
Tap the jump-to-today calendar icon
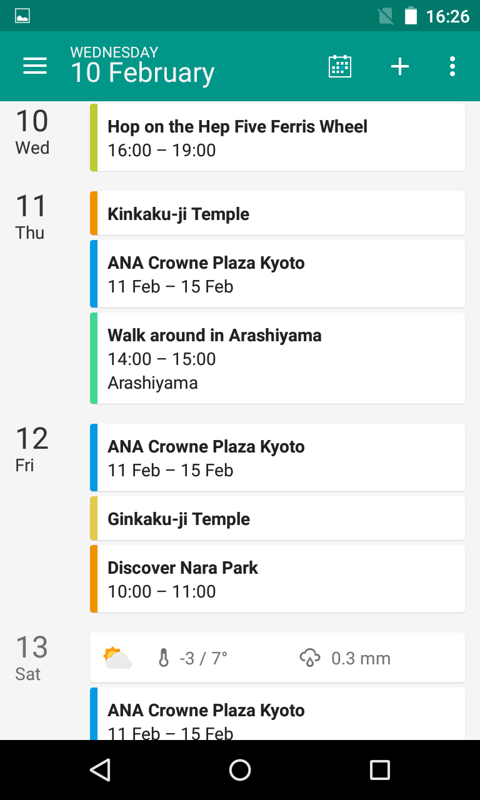pos(340,66)
